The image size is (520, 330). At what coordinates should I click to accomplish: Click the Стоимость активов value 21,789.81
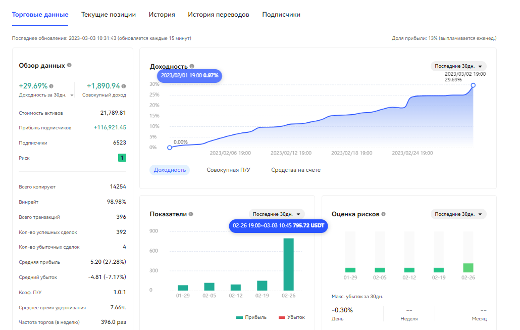pos(113,113)
